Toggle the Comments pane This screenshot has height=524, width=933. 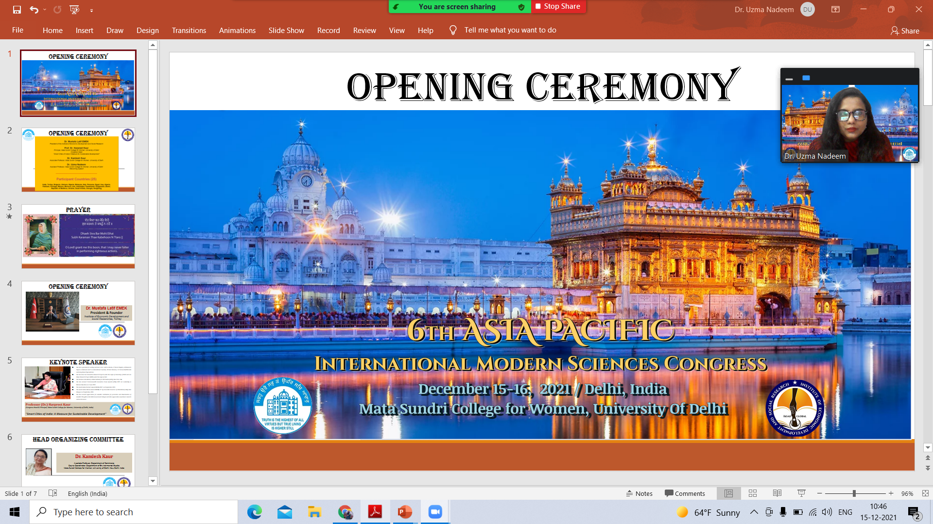(685, 493)
